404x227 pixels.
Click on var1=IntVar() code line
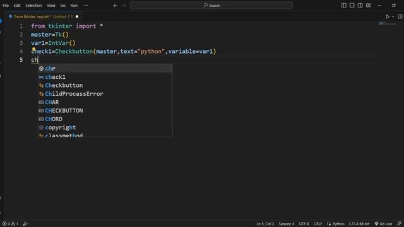pos(53,43)
